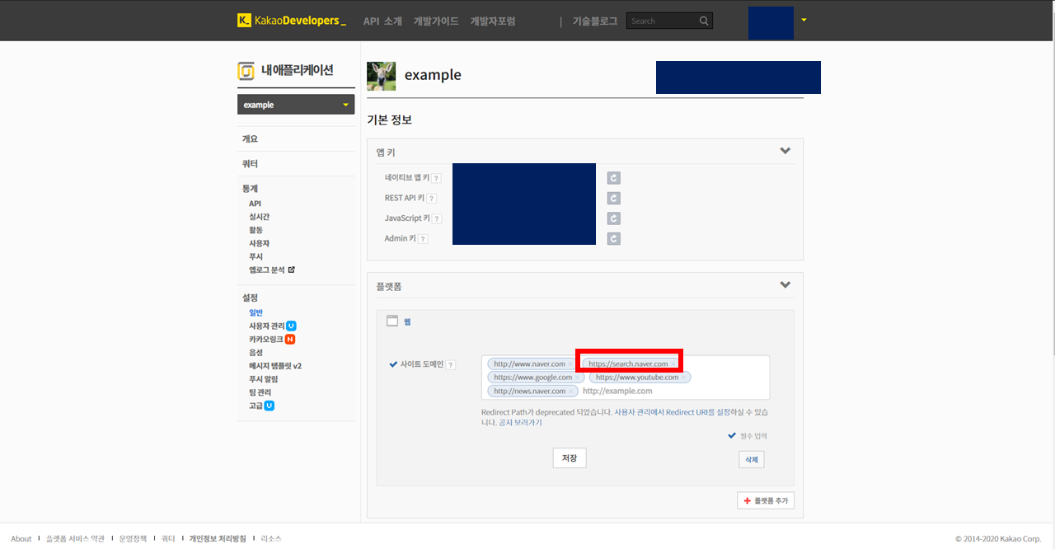Open the 공지 보러가기 link
This screenshot has height=549, width=1055.
click(x=520, y=422)
